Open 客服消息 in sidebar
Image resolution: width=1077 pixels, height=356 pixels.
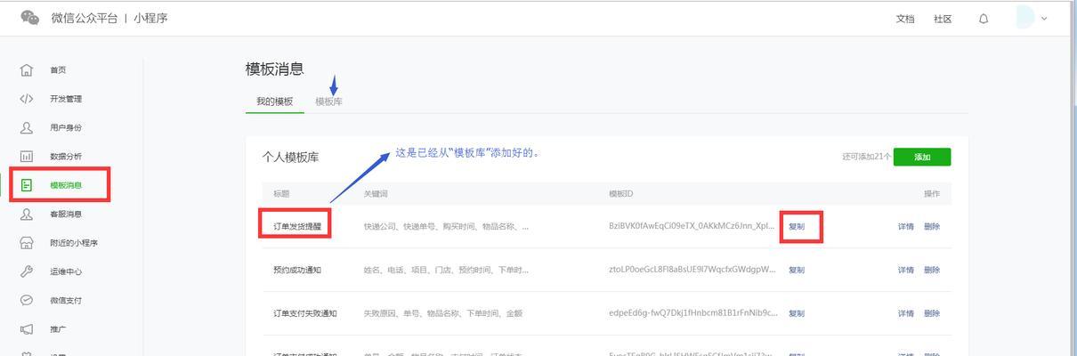click(66, 214)
